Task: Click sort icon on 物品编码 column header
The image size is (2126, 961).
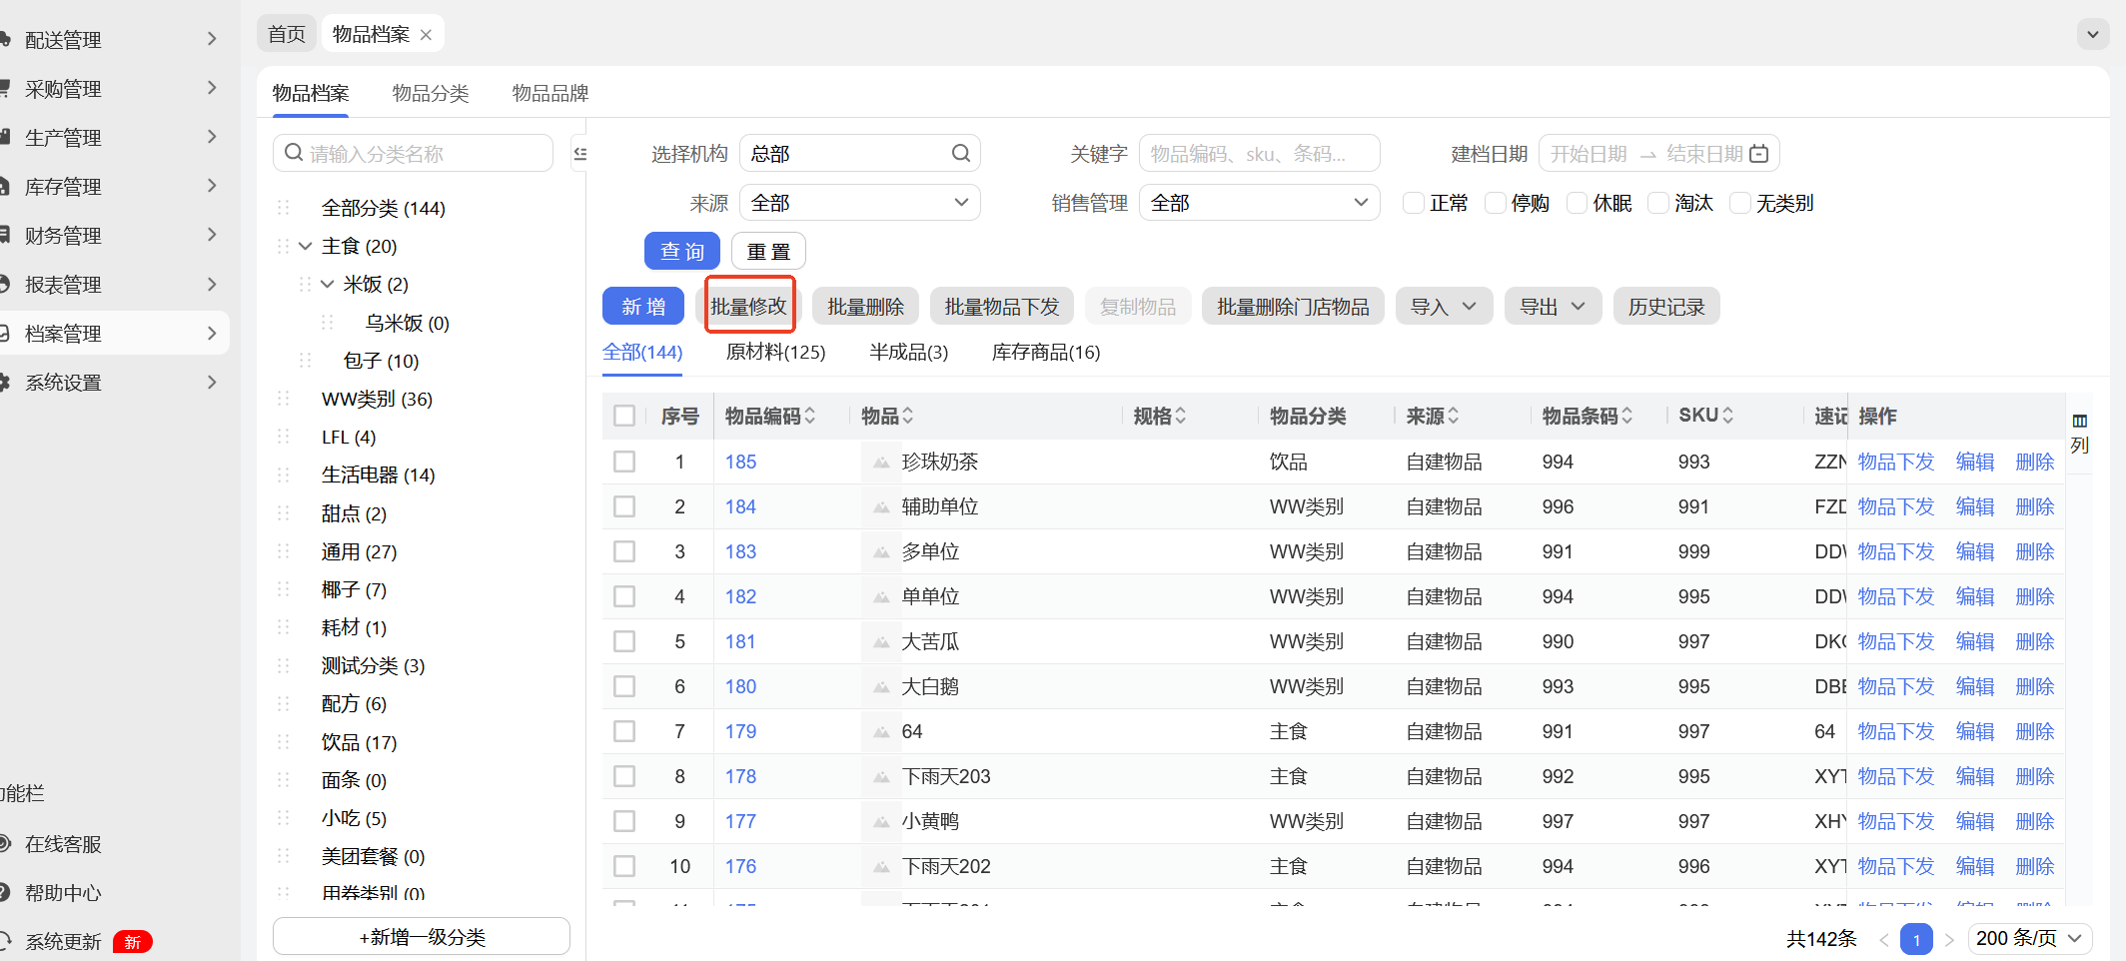Action: 810,416
